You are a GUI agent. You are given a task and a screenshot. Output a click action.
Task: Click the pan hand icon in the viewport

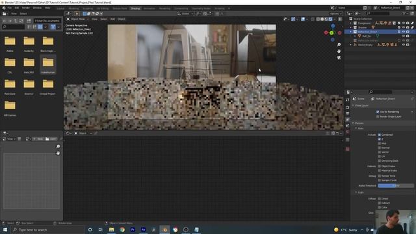click(339, 51)
